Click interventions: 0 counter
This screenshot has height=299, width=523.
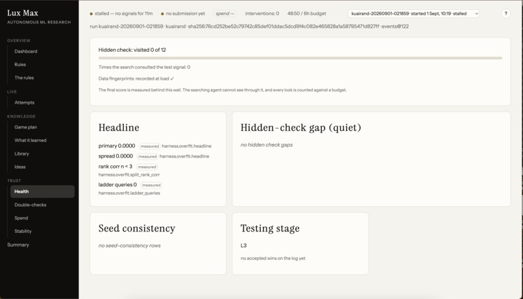click(262, 14)
